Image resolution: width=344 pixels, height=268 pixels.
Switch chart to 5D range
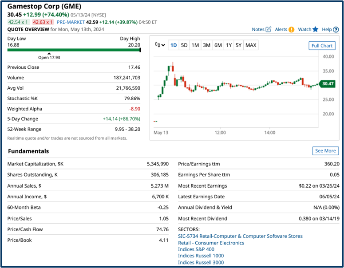[x=184, y=45]
